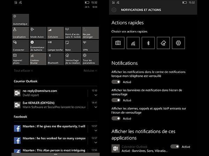Collapse quick actions with Réduire
Viewport: 209px width, 156px height.
(x=90, y=71)
